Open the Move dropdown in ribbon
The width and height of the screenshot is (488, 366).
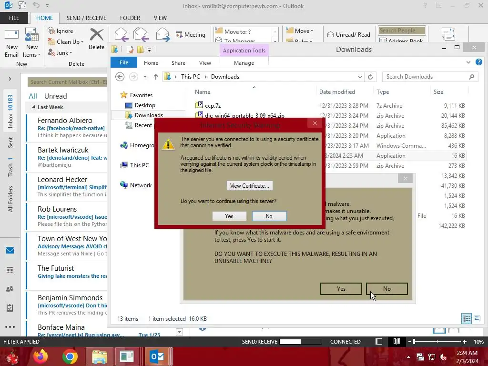[300, 30]
